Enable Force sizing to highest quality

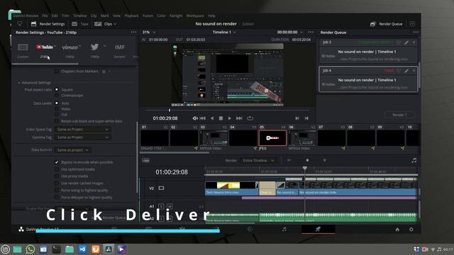(x=57, y=191)
